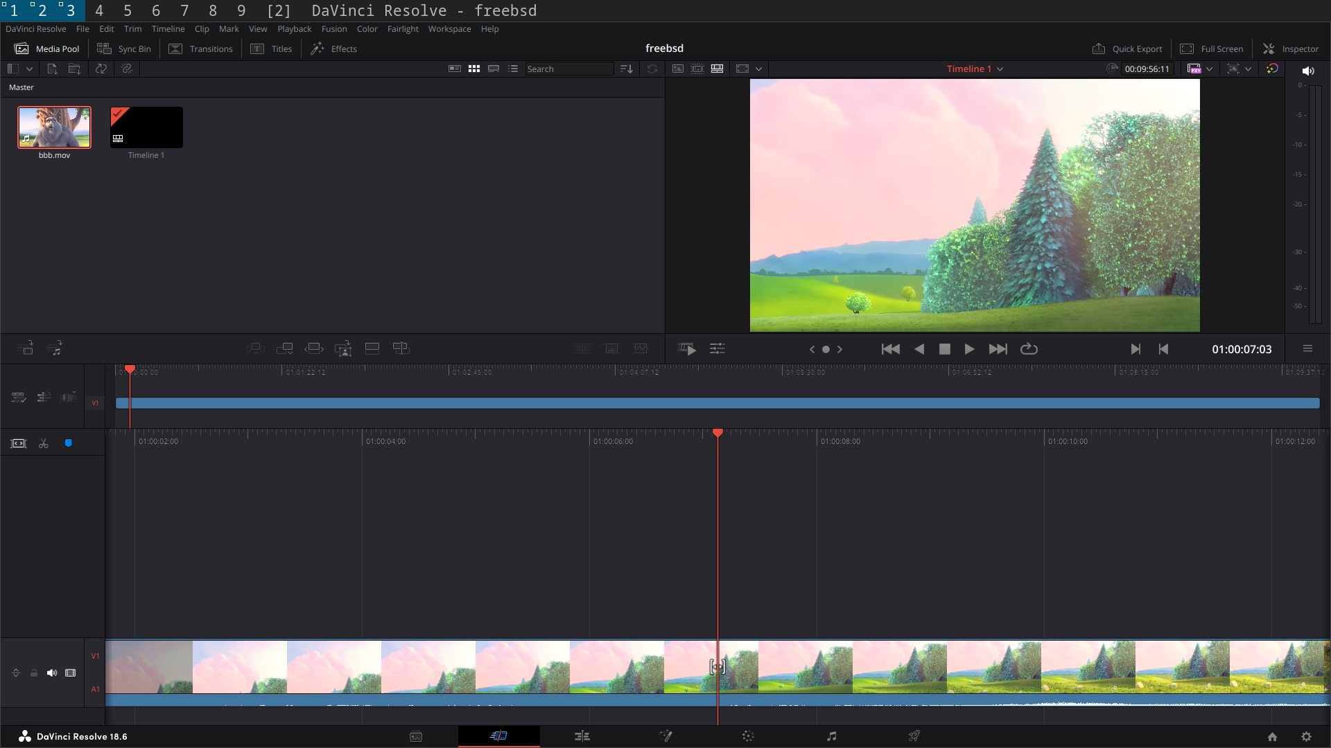Switch media pool to metadata view
1331x748 pixels.
[455, 69]
